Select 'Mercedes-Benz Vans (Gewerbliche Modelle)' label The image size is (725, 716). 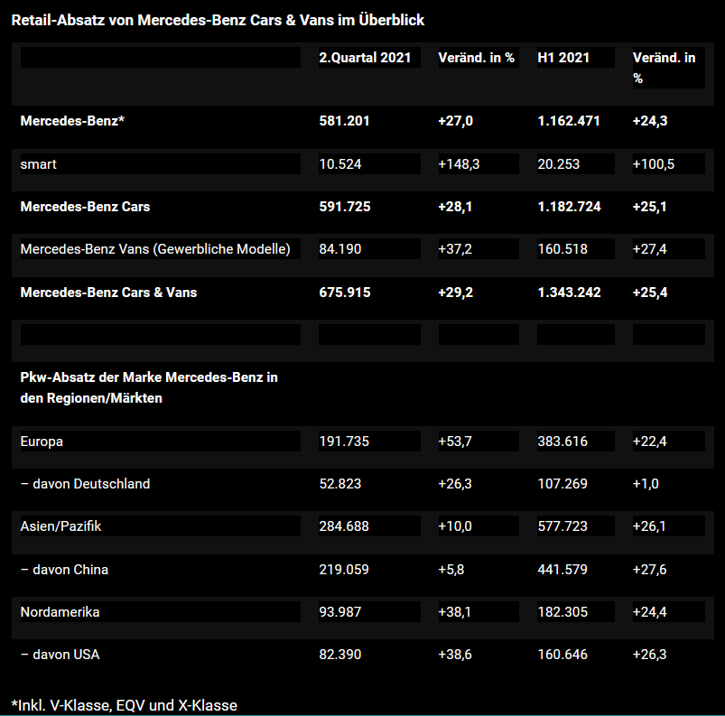155,248
